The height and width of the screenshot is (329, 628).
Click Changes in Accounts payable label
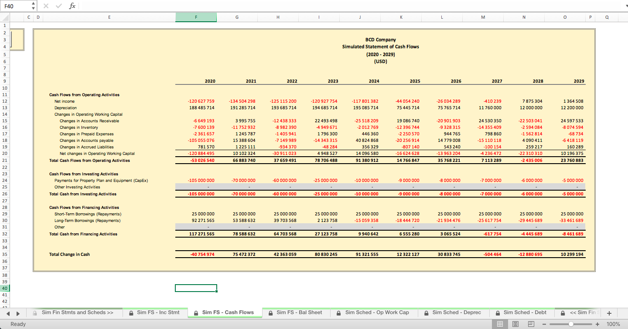[x=86, y=141]
